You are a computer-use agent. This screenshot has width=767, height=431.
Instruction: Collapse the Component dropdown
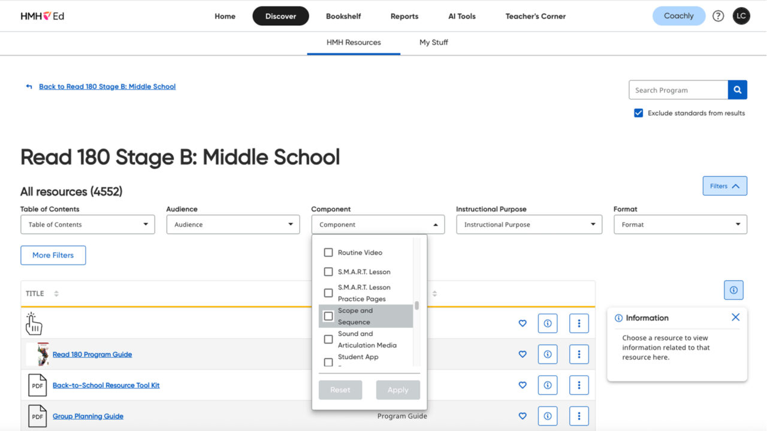coord(378,224)
